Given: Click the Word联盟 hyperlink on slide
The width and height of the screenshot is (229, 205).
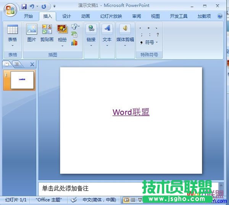Looking at the screenshot, I should click(131, 112).
